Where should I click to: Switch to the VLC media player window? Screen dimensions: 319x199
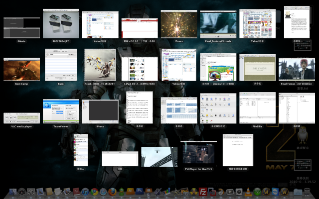pyautogui.click(x=21, y=118)
